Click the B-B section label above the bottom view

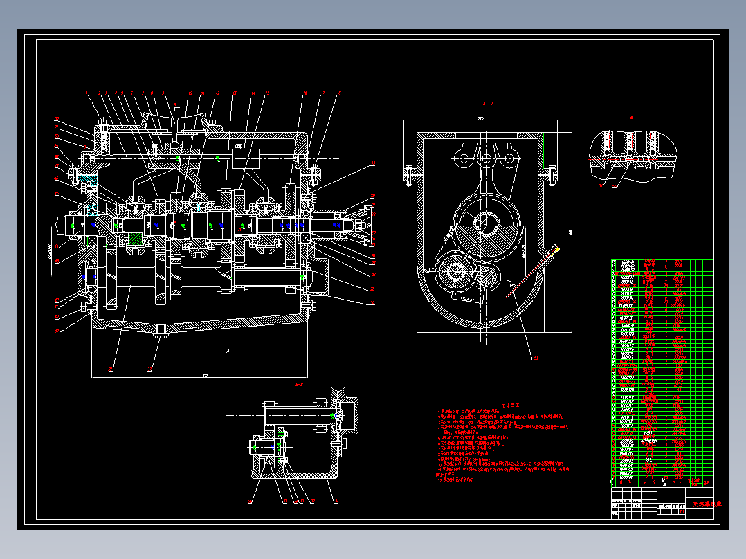pos(299,384)
